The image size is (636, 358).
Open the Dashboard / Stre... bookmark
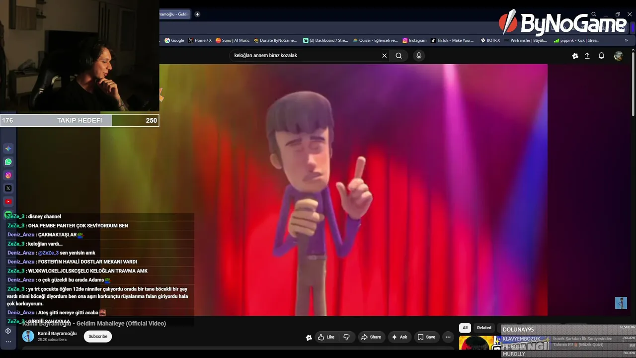click(325, 41)
